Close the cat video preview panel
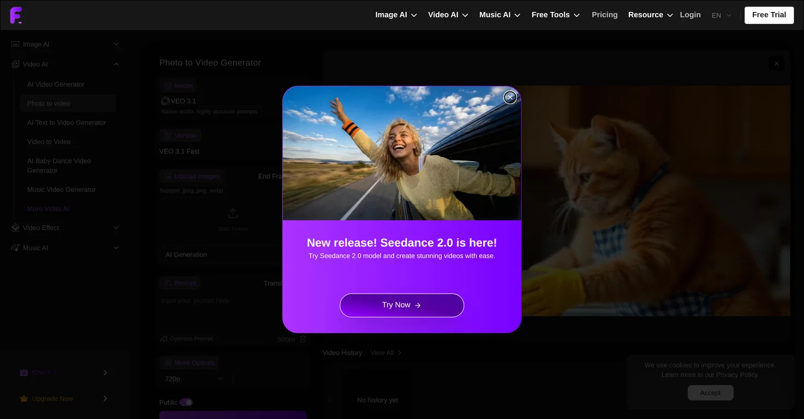The image size is (804, 419). [777, 64]
